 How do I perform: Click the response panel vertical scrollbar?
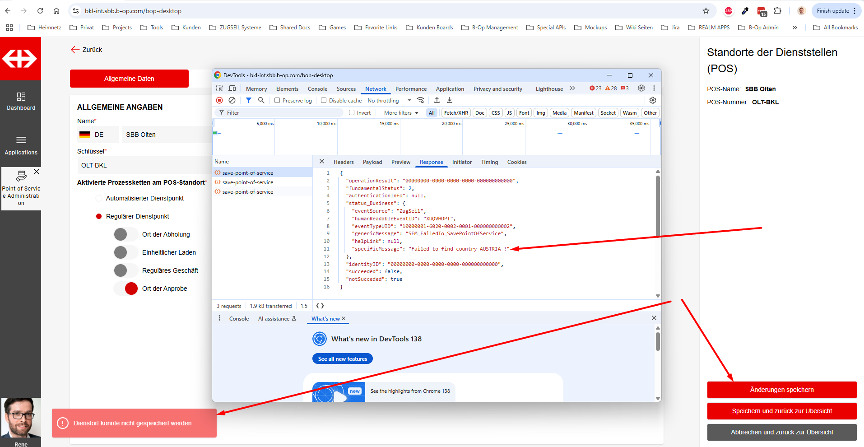tap(658, 205)
